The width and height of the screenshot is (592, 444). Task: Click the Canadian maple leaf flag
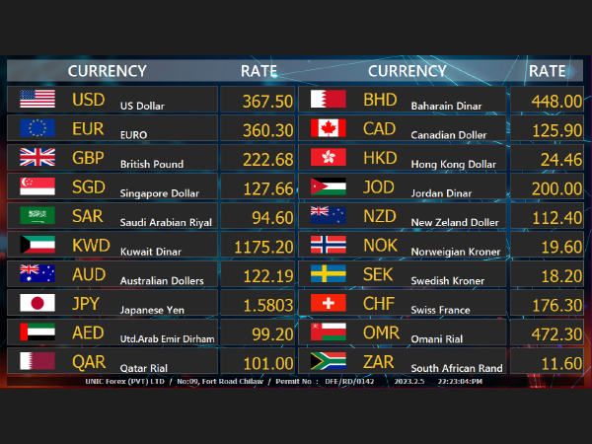coord(329,128)
